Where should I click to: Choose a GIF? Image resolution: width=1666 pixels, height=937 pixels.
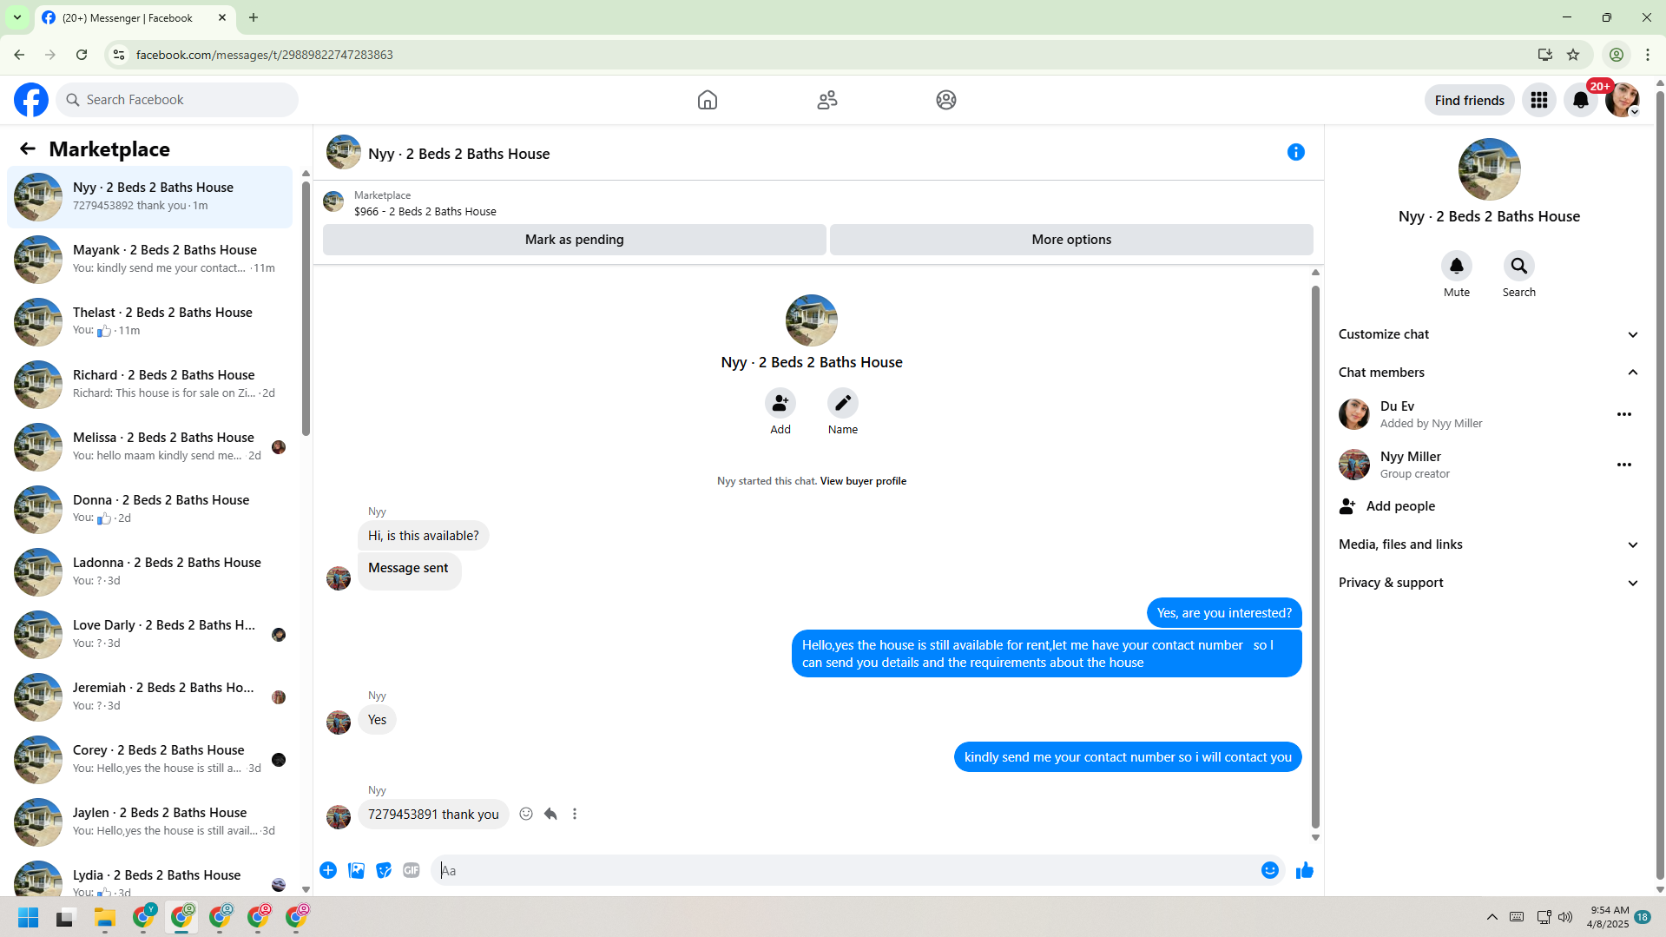click(x=412, y=870)
